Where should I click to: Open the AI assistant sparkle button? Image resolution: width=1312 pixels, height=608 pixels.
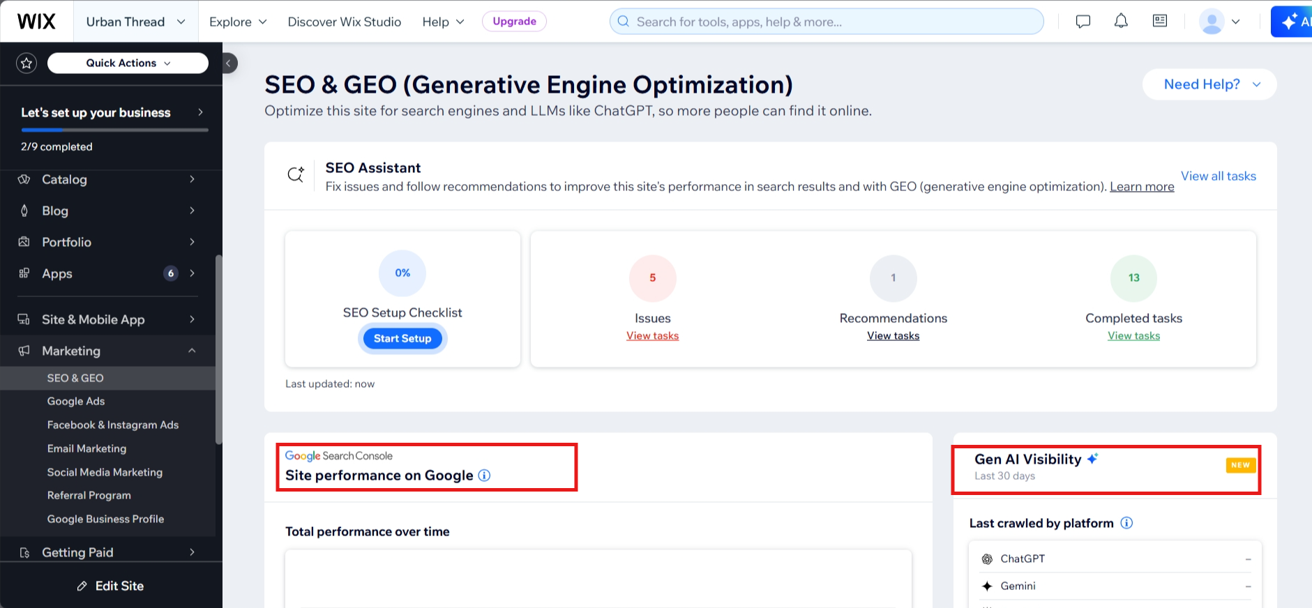click(x=1292, y=22)
